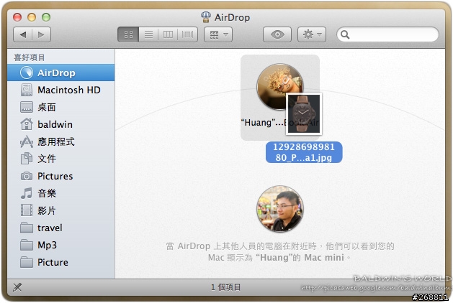The width and height of the screenshot is (453, 303).
Task: Switch to icon view
Action: tap(128, 35)
